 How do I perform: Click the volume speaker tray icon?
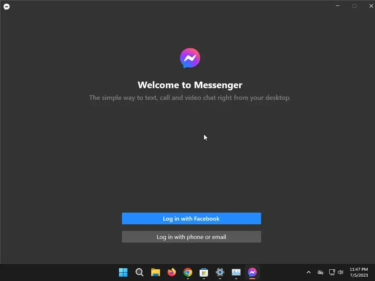[341, 272]
